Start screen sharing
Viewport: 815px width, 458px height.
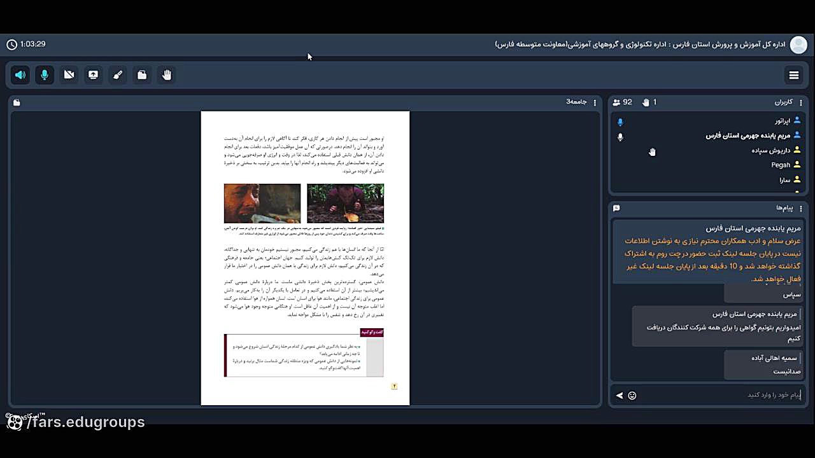click(93, 75)
